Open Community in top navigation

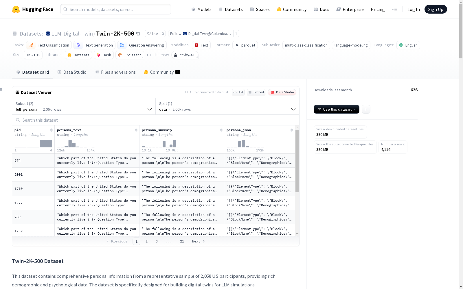tap(291, 9)
